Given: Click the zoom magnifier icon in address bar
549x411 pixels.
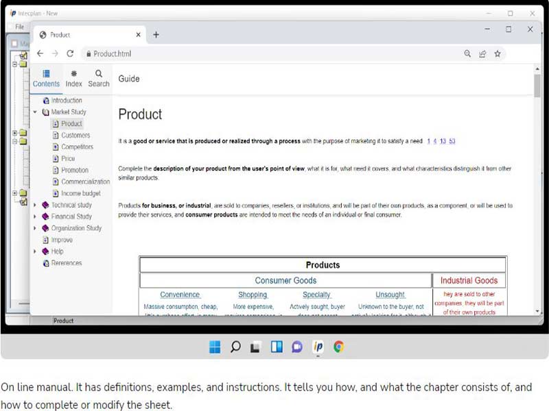Looking at the screenshot, I should 467,54.
